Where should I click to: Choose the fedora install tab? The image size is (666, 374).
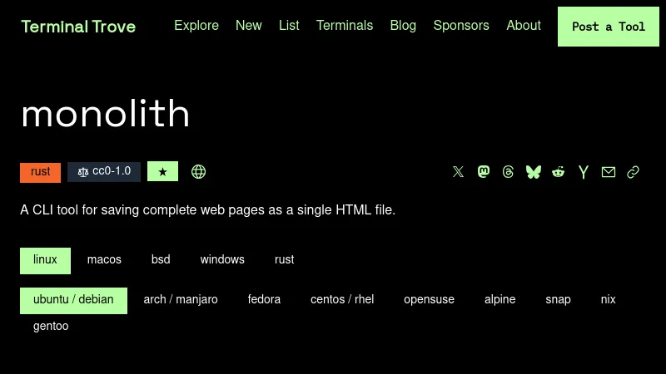tap(264, 300)
